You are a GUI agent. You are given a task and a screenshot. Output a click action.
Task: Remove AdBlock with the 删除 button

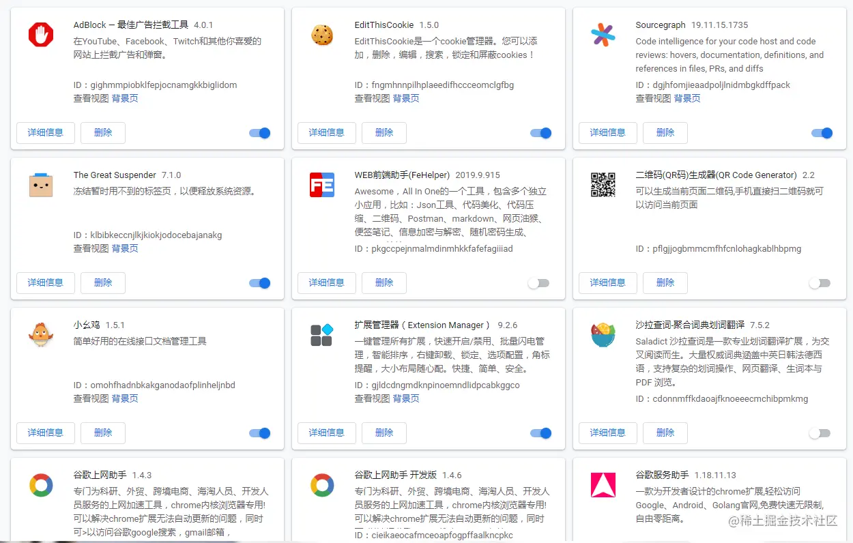[x=103, y=133]
